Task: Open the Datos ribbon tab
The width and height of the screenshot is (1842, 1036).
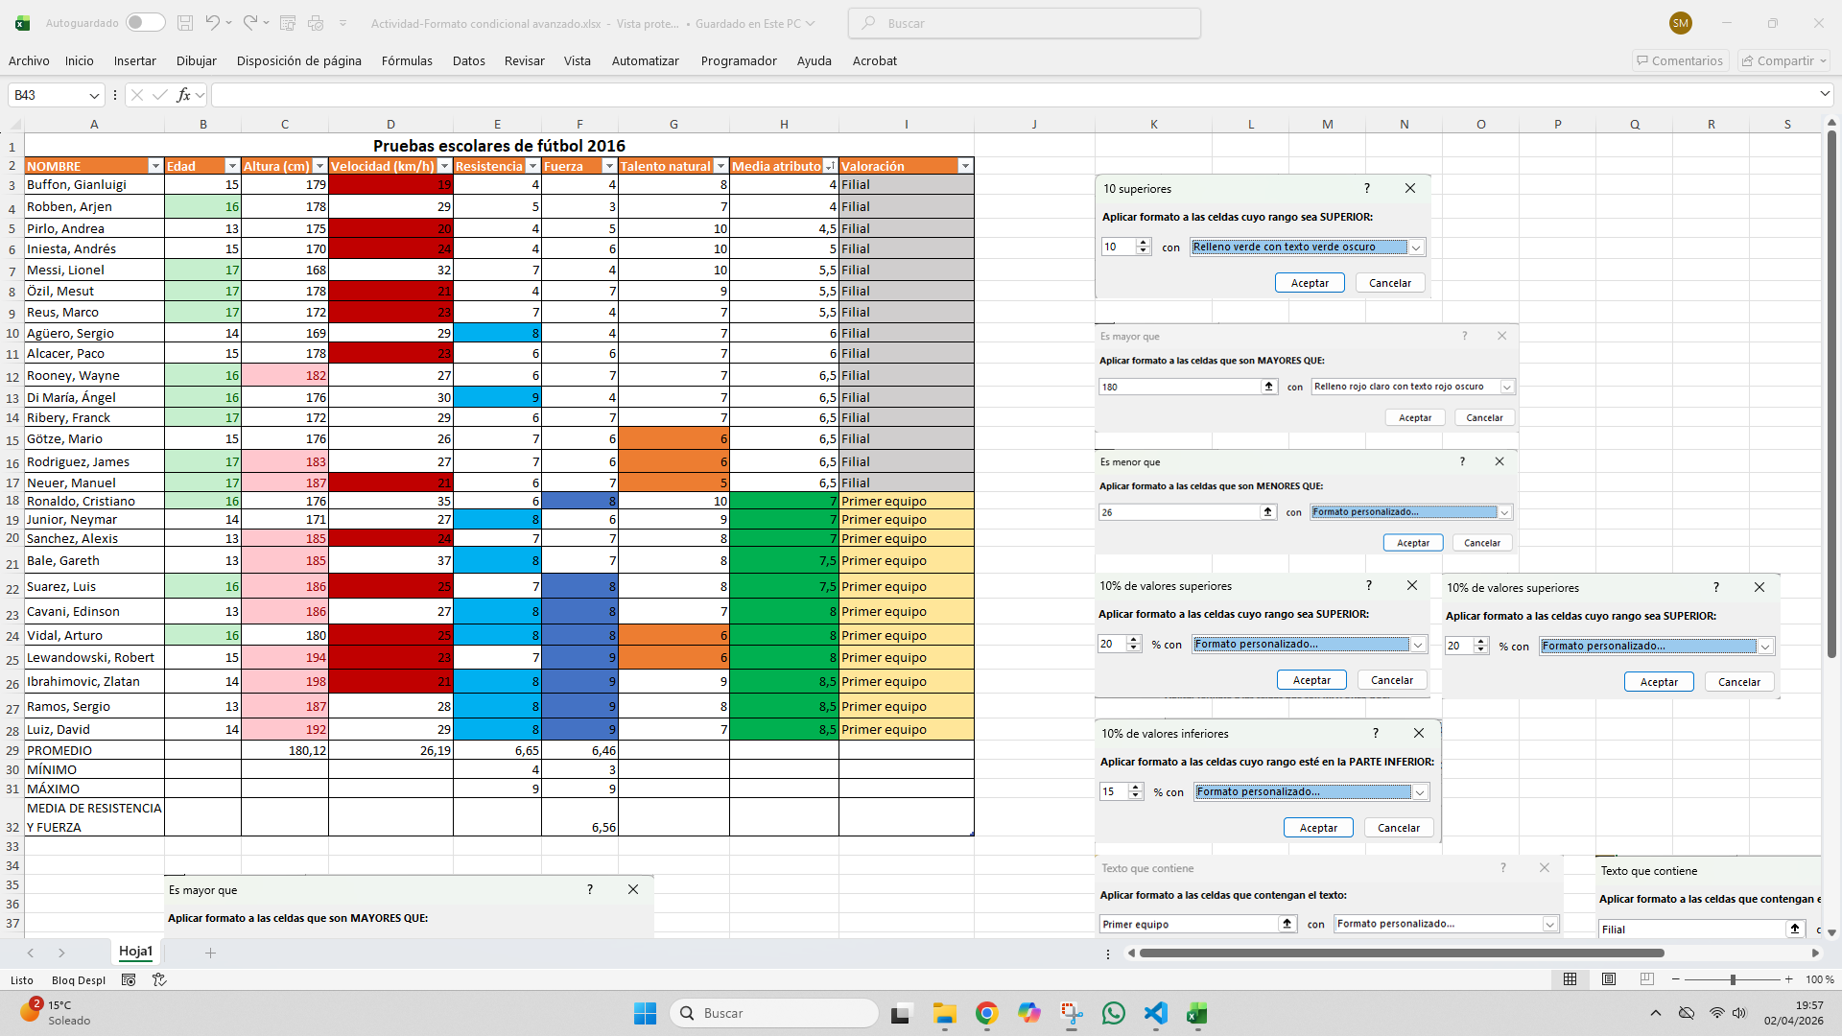Action: point(468,60)
